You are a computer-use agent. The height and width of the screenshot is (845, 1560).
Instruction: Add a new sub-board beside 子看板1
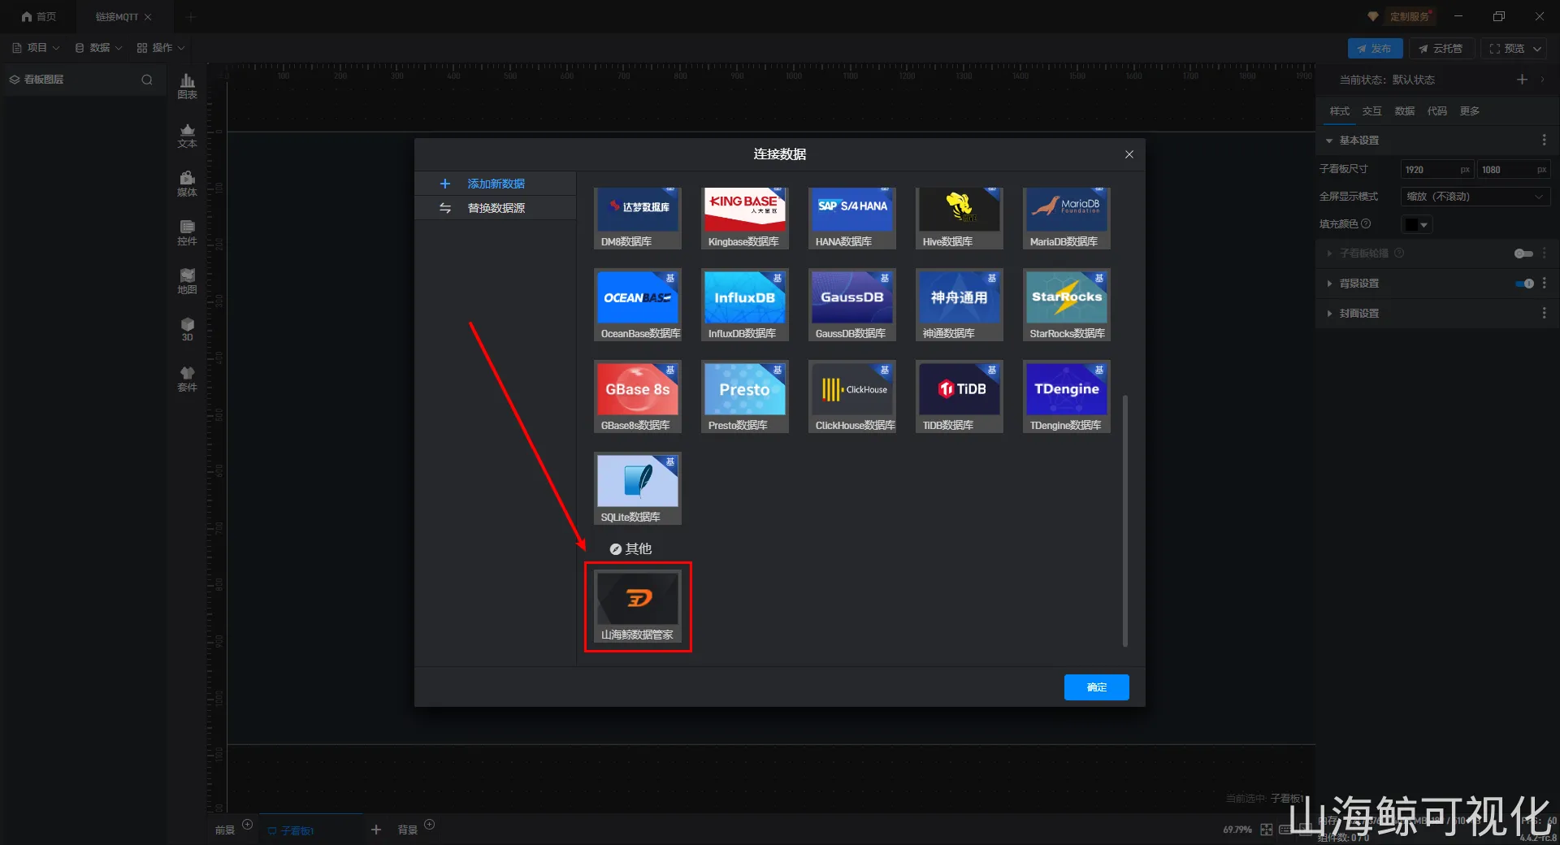[x=375, y=830]
